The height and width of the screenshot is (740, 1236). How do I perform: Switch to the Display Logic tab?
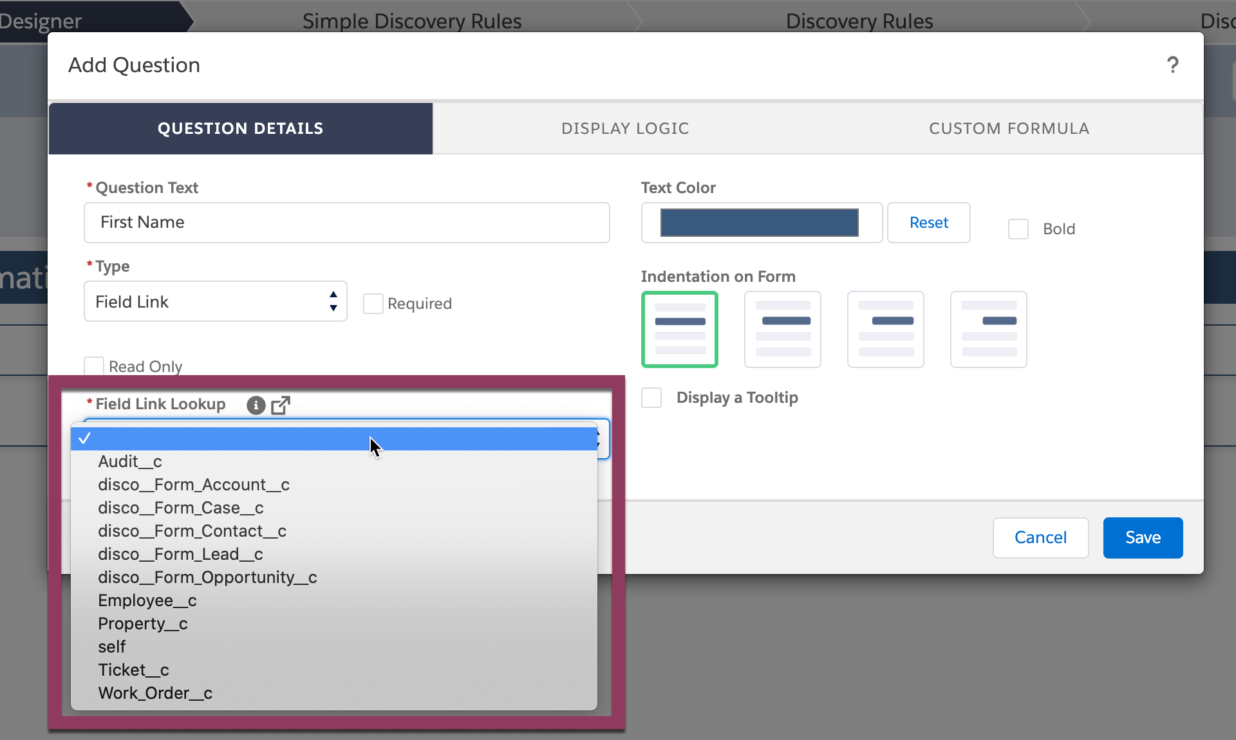click(x=625, y=128)
